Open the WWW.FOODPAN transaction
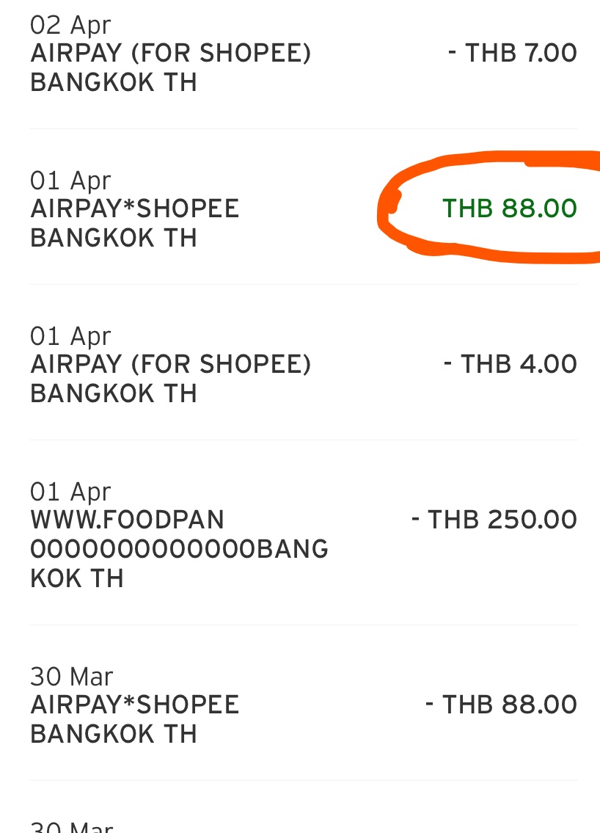This screenshot has height=833, width=600. 127,520
